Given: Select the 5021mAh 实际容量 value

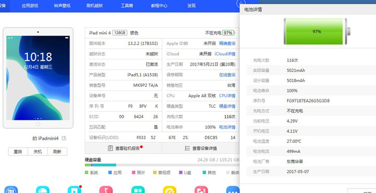Looking at the screenshot, I should coord(296,70).
